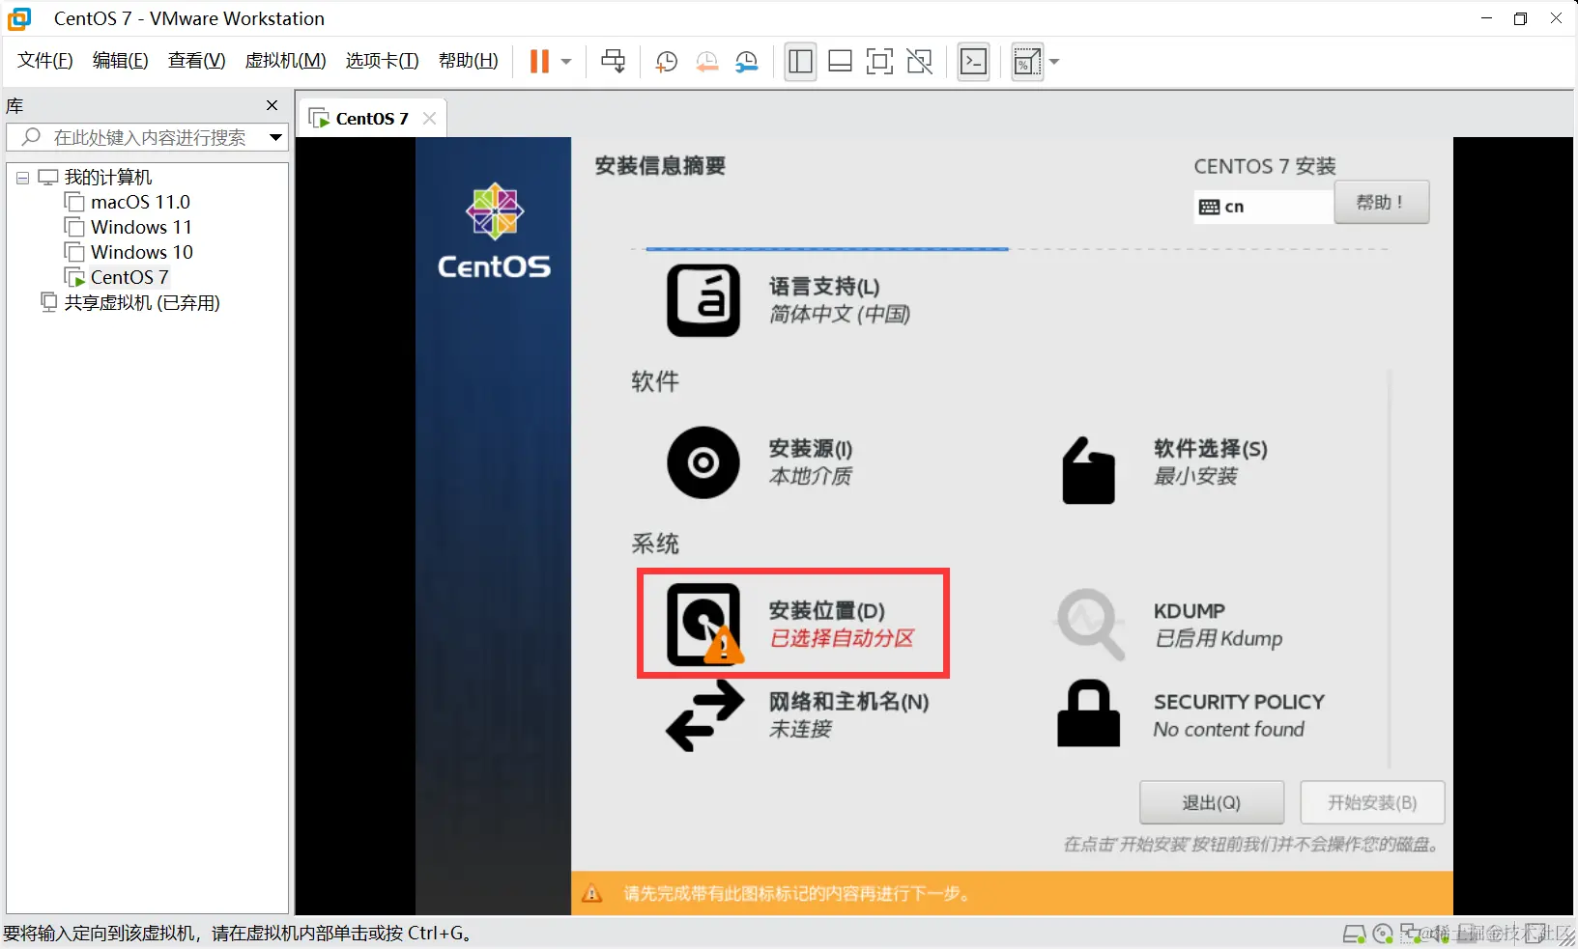Click the installer vertical scrollbar
Screen dimensions: 1578x949
(x=1389, y=570)
